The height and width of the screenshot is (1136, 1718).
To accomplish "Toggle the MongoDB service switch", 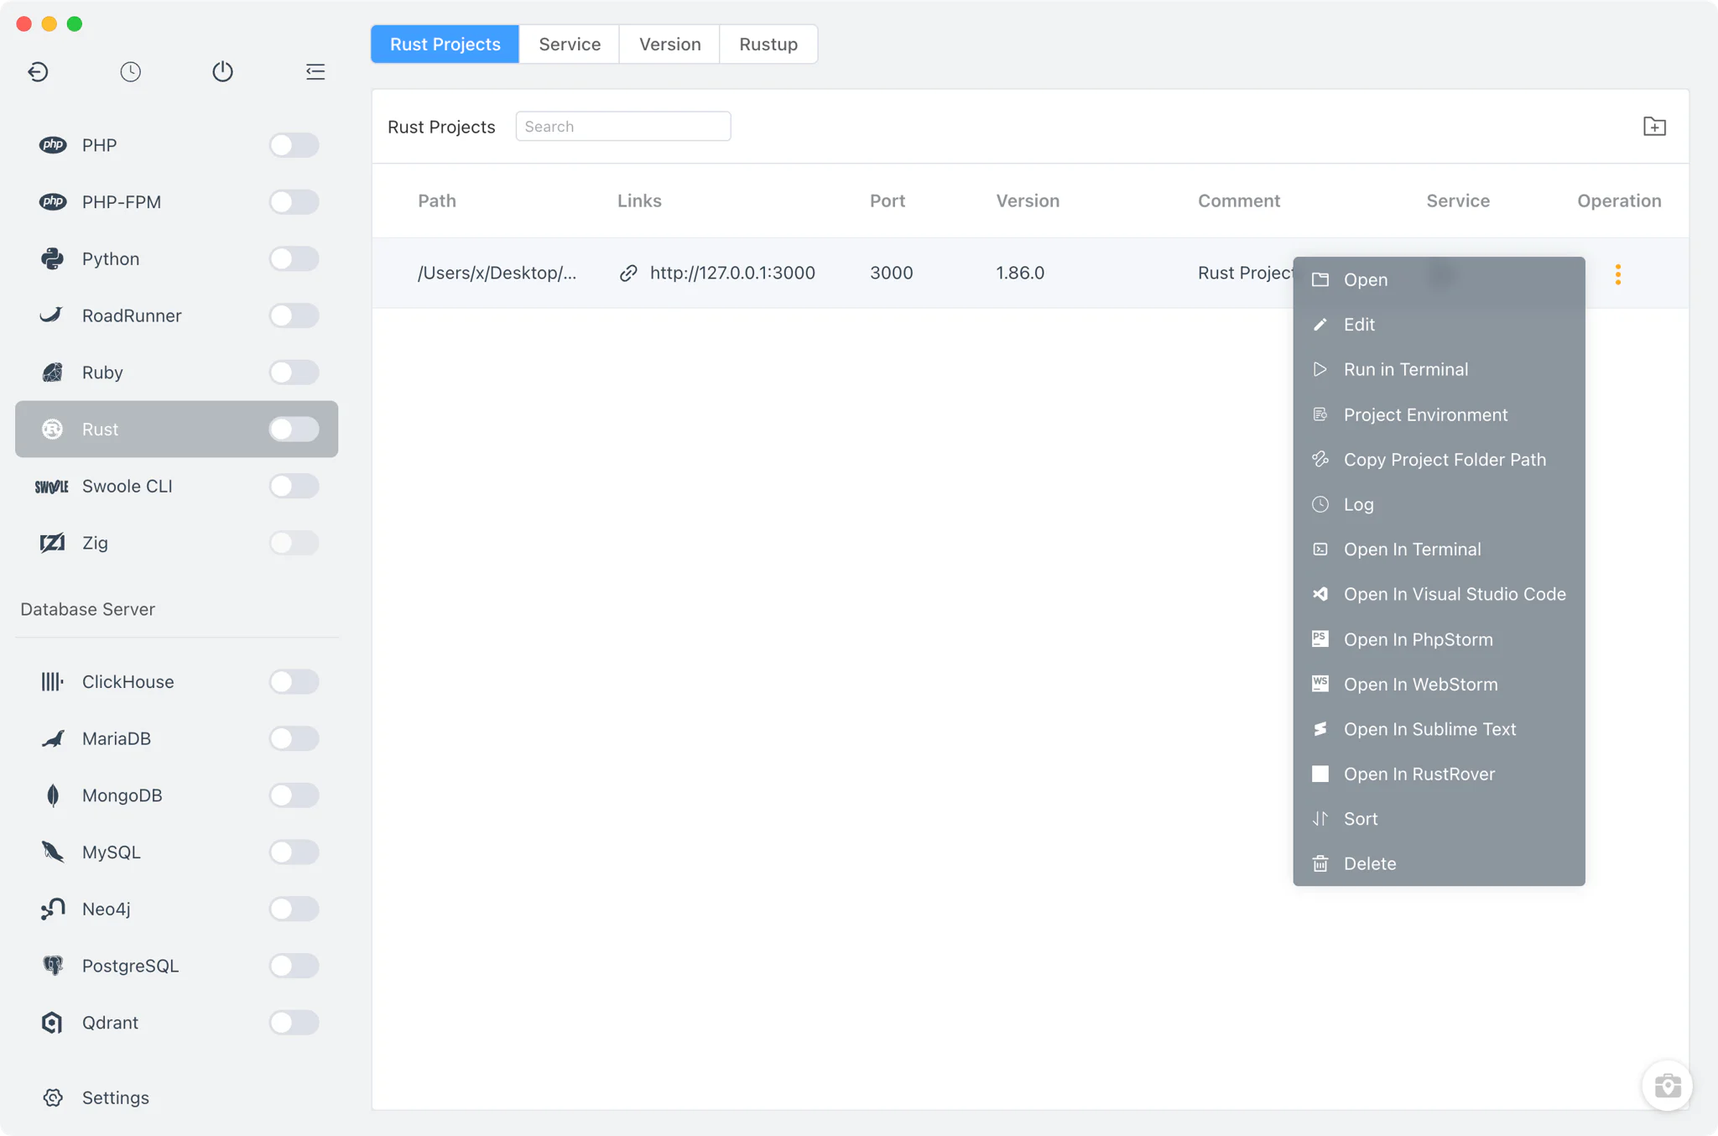I will 294,795.
